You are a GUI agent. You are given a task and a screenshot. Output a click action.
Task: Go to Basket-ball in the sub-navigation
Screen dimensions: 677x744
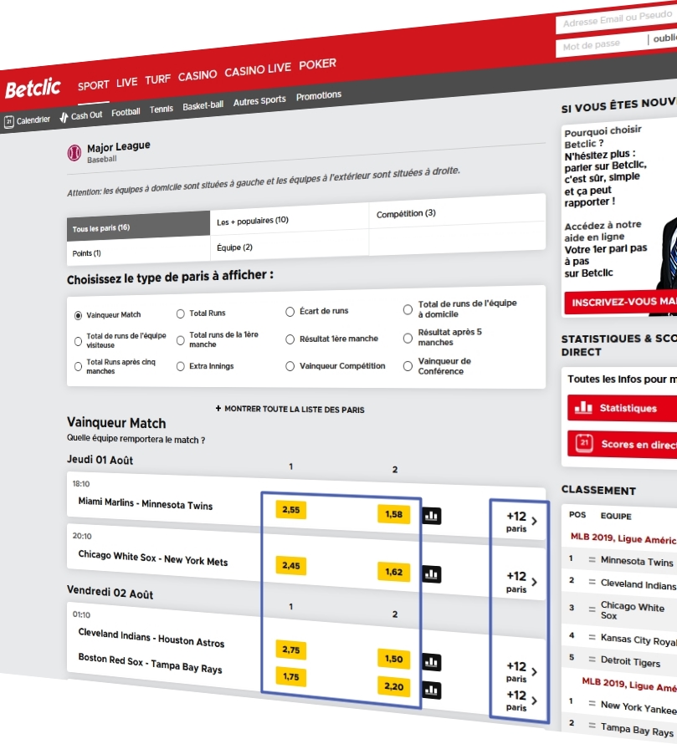[x=203, y=105]
